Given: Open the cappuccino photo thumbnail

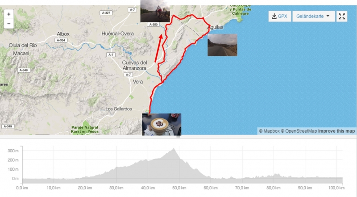Looking at the screenshot, I should (162, 124).
